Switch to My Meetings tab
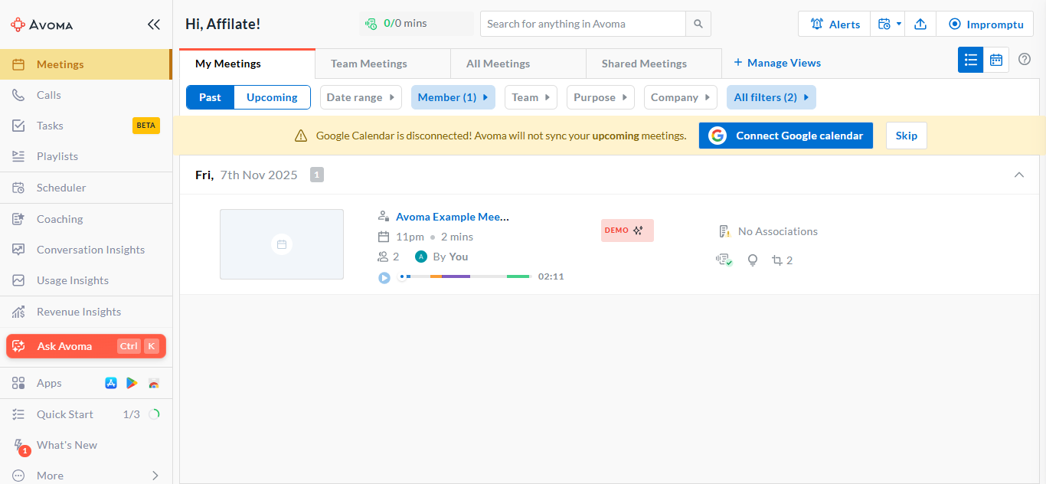 tap(247, 64)
